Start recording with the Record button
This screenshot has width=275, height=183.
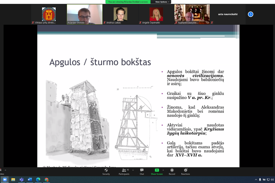pyautogui.click(x=172, y=172)
